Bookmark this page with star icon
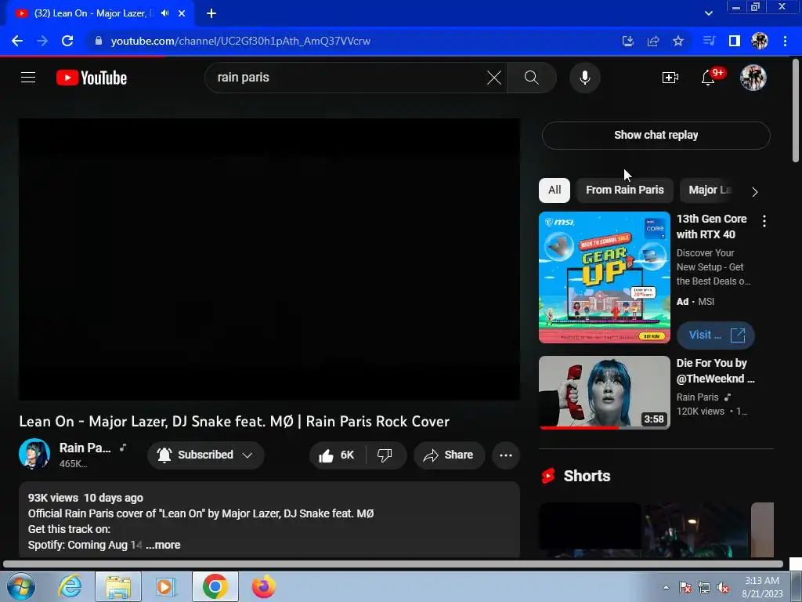This screenshot has width=802, height=602. pos(678,41)
